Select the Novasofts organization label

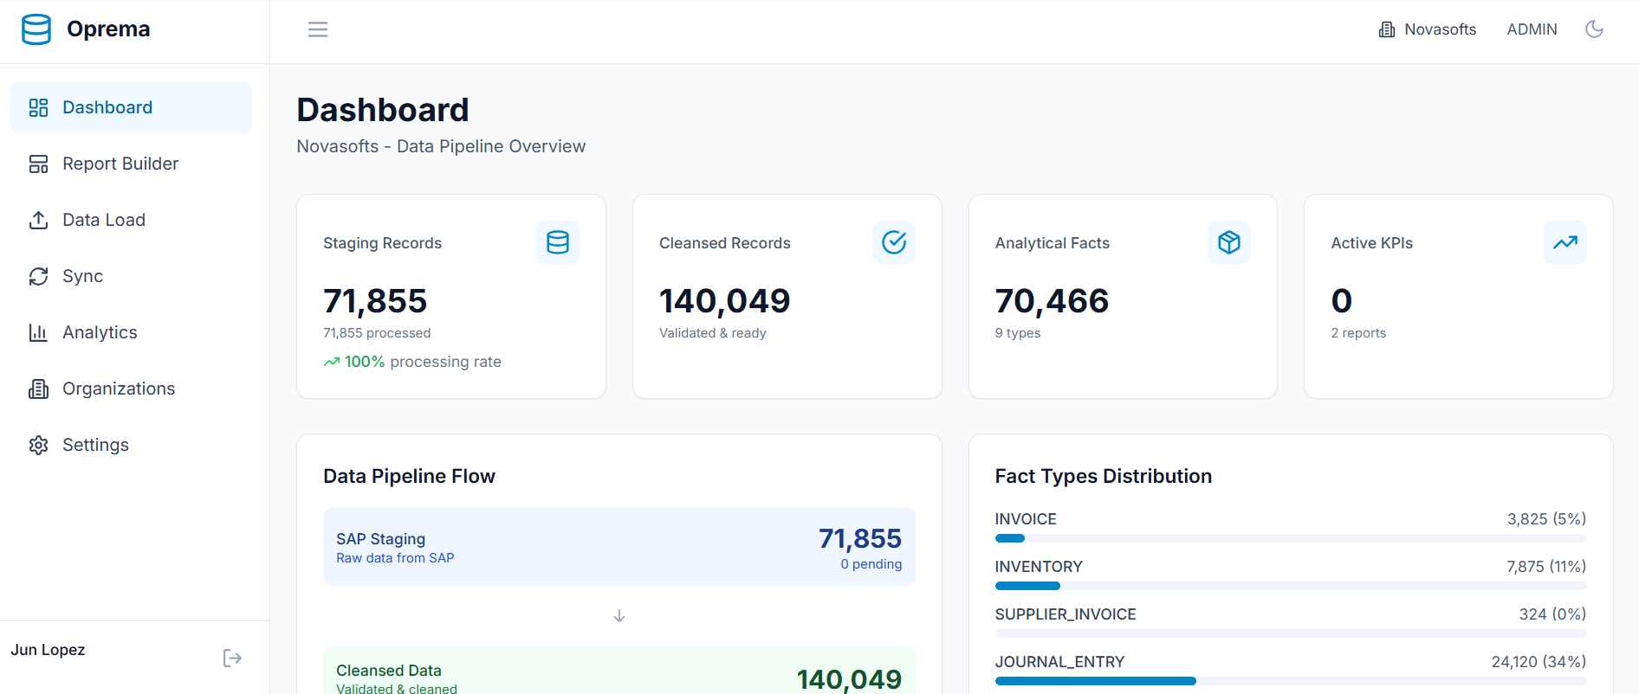(1440, 29)
